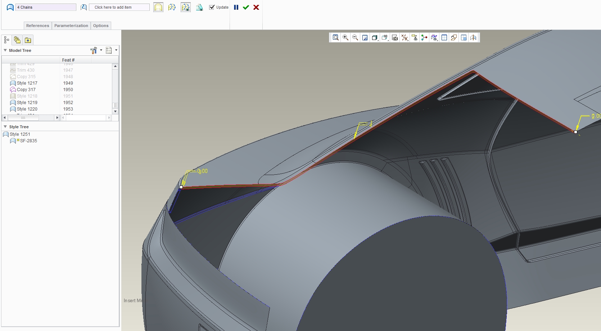The height and width of the screenshot is (331, 601).
Task: Open the Display Style box icon
Action: (375, 37)
